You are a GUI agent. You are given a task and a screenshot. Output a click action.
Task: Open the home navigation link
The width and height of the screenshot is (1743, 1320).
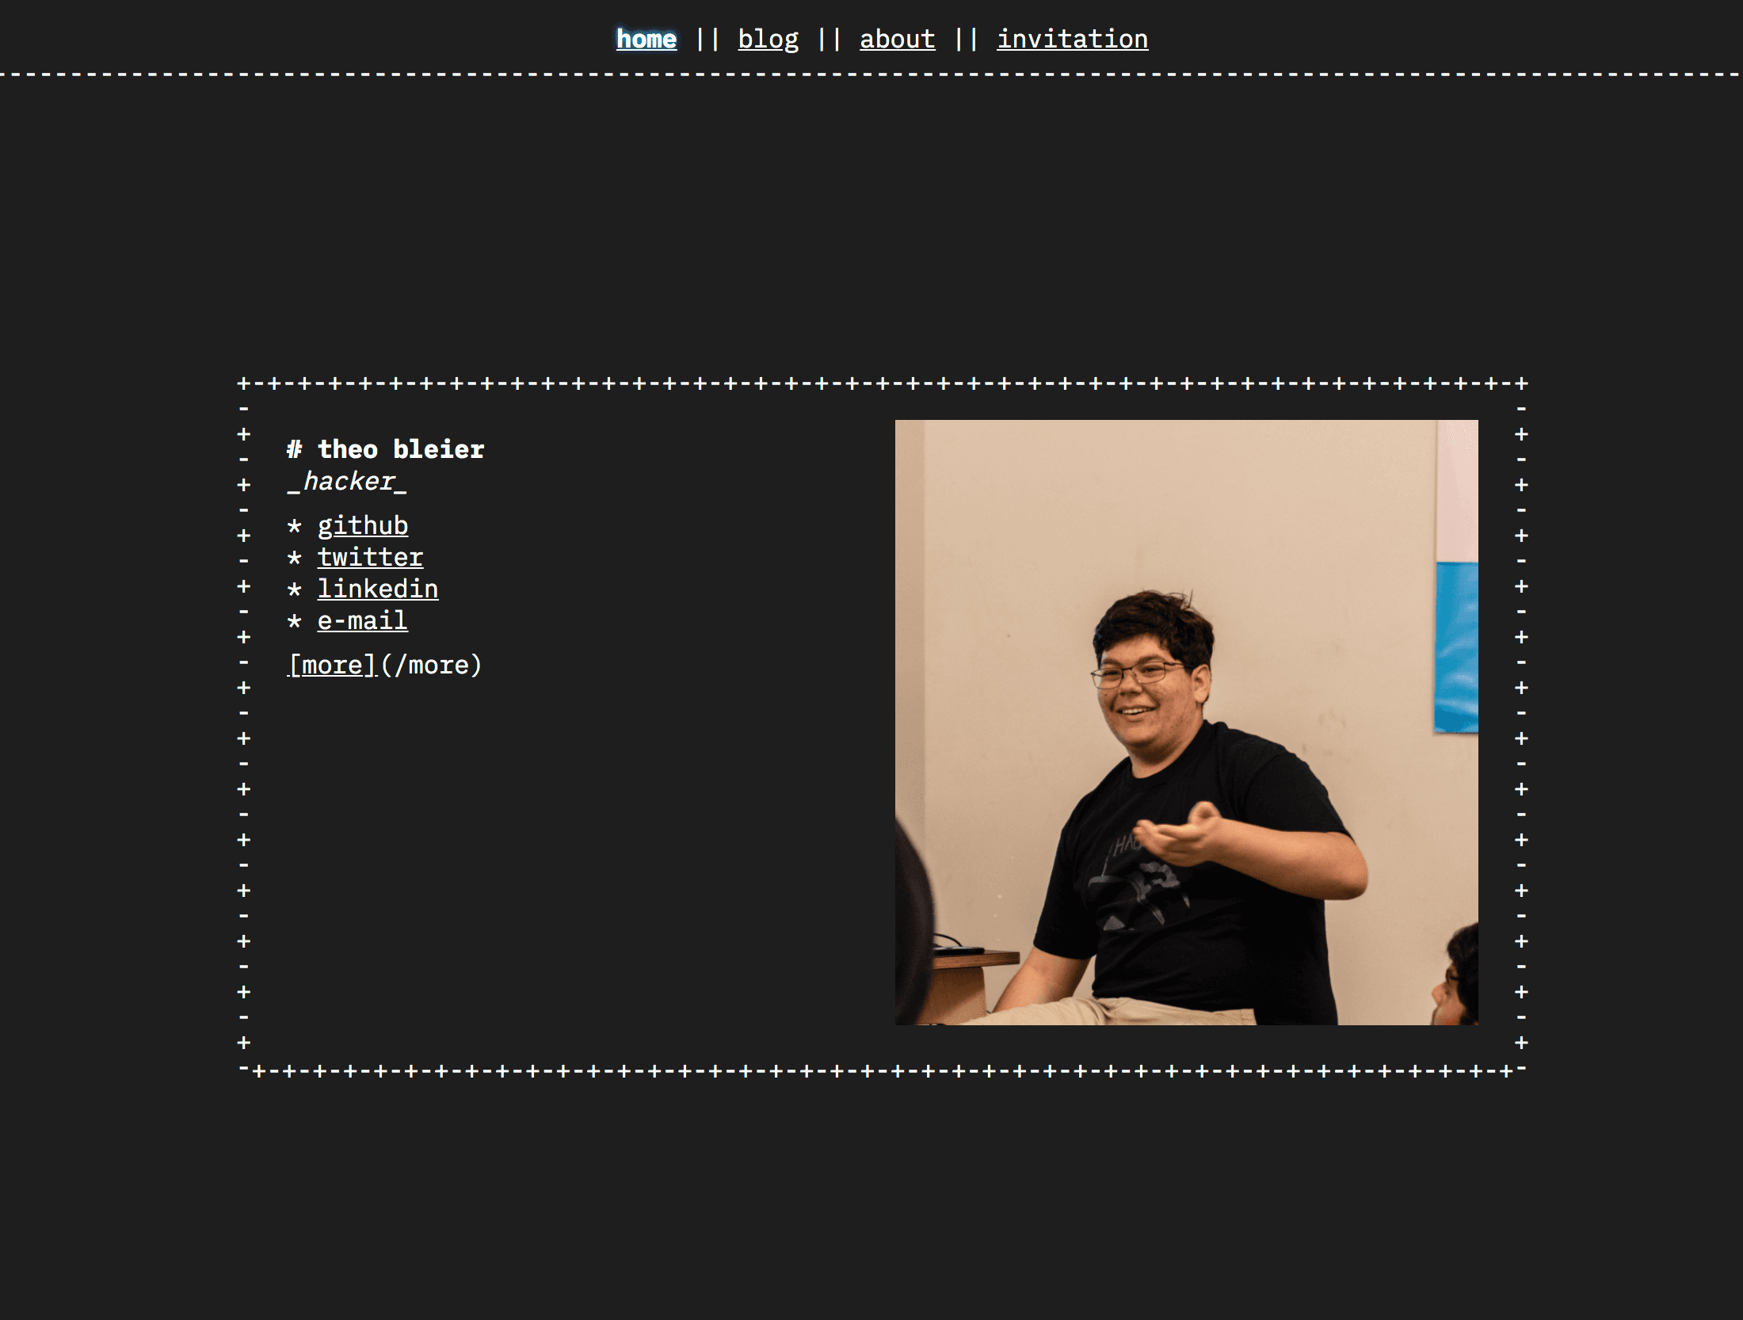[x=646, y=39]
